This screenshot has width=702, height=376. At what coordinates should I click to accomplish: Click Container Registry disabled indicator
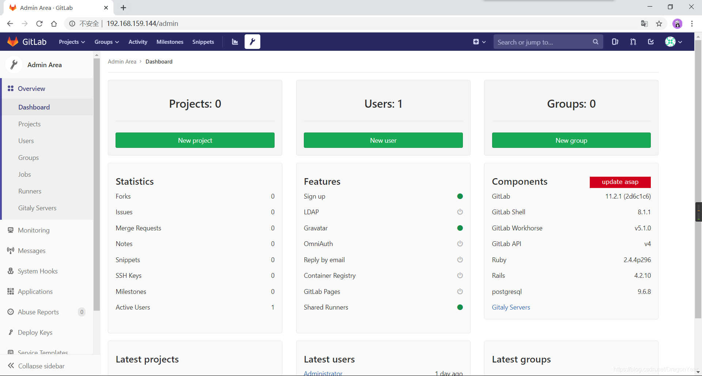[x=460, y=275]
